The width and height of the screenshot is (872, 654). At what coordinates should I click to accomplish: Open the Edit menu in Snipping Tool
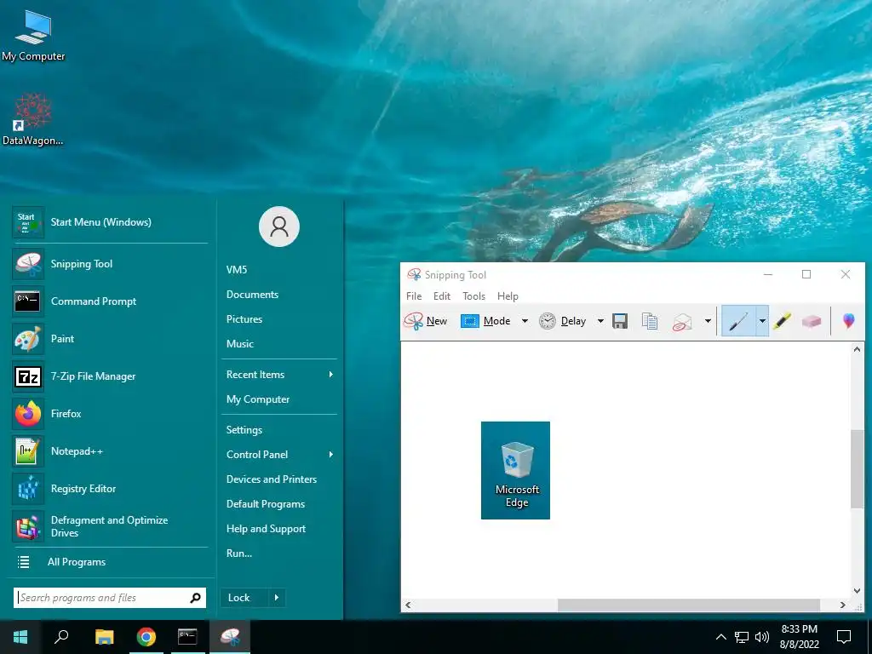[442, 296]
